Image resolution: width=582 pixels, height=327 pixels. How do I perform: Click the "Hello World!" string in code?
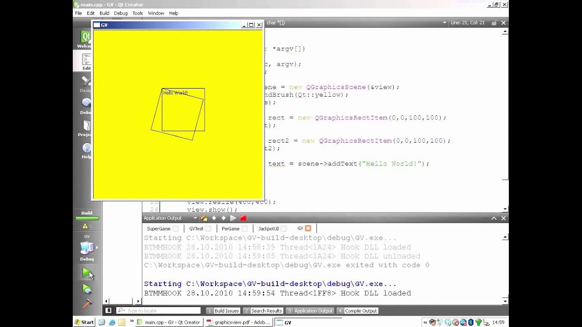pyautogui.click(x=391, y=163)
